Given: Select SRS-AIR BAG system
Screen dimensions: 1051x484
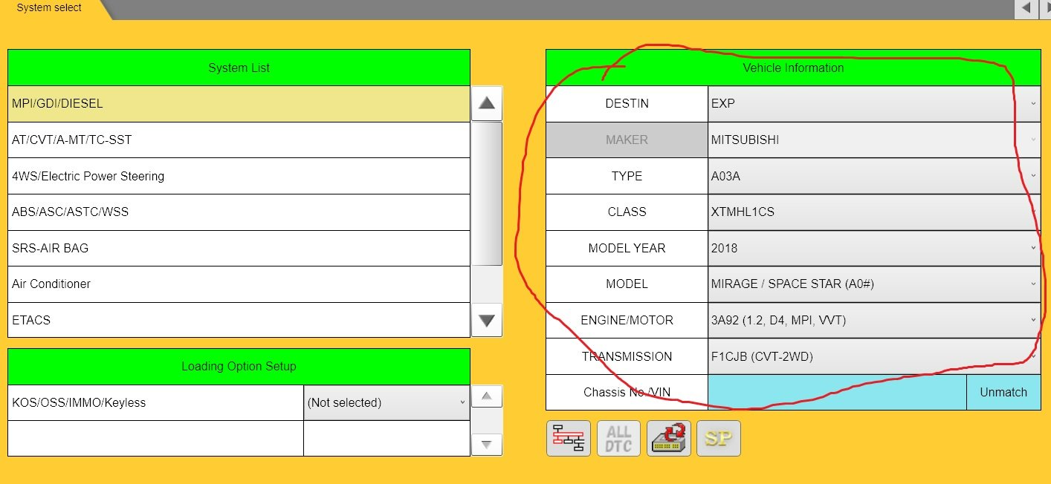Looking at the screenshot, I should [x=239, y=248].
